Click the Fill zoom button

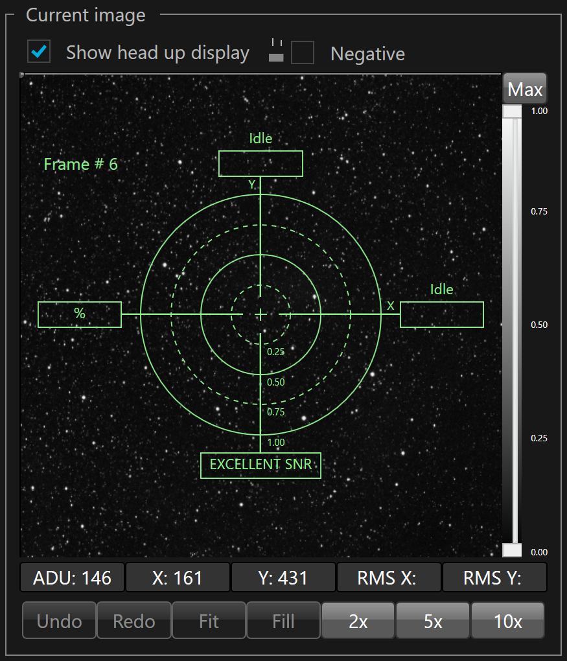click(283, 621)
